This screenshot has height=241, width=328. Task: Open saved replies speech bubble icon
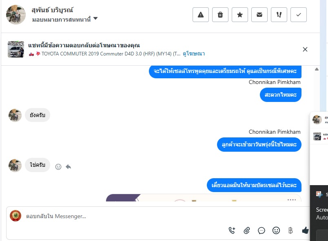[x=261, y=230]
